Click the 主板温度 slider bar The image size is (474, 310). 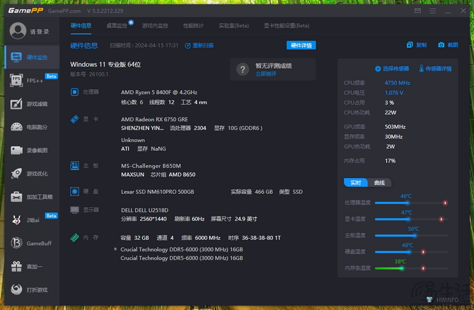point(411,235)
